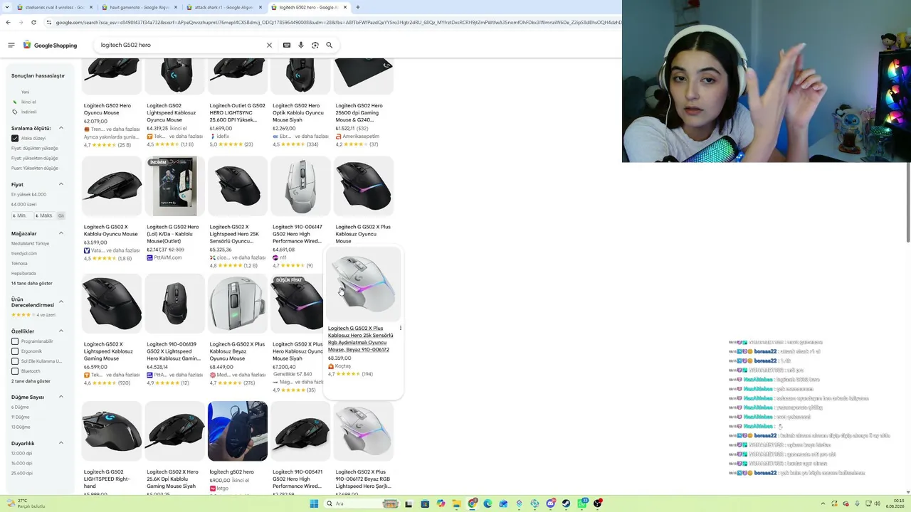Switch to the havit gamenote tab
This screenshot has height=512, width=911.
point(139,7)
